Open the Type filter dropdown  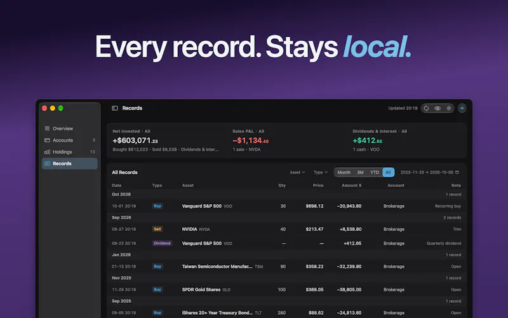pos(321,172)
